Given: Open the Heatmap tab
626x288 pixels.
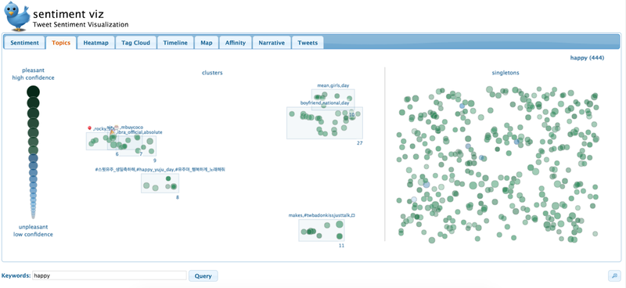Looking at the screenshot, I should [x=95, y=43].
